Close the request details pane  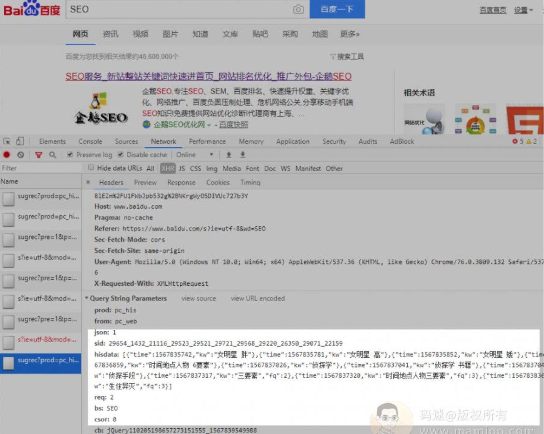click(88, 182)
